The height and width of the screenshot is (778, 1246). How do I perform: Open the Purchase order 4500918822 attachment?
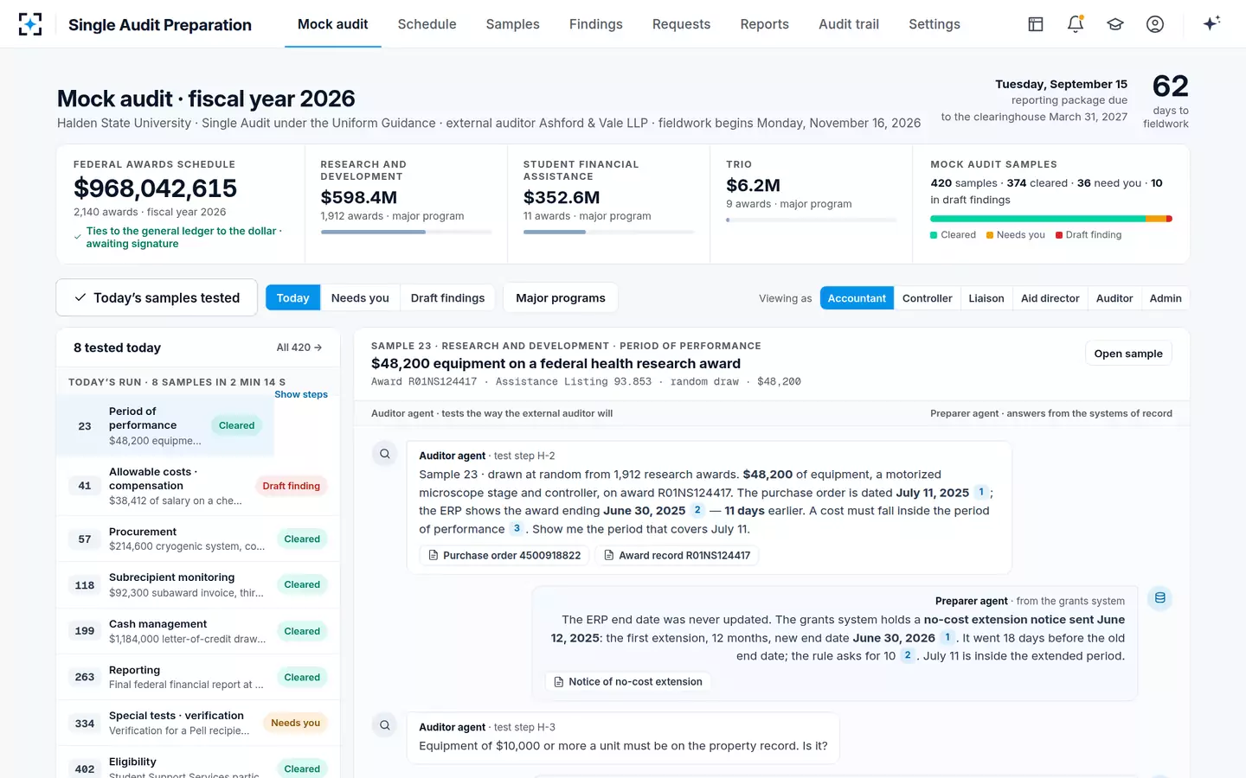[x=504, y=555]
